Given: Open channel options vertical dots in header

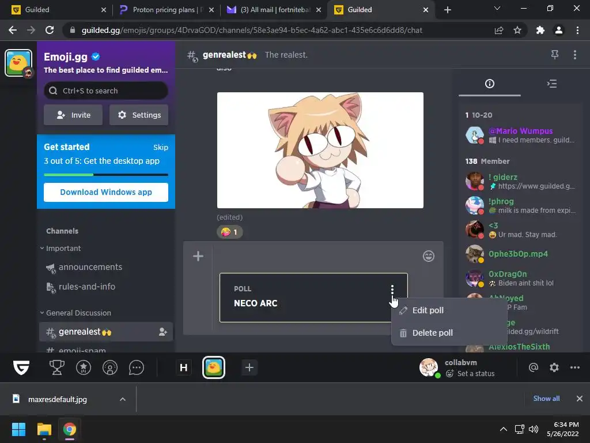Looking at the screenshot, I should click(574, 55).
